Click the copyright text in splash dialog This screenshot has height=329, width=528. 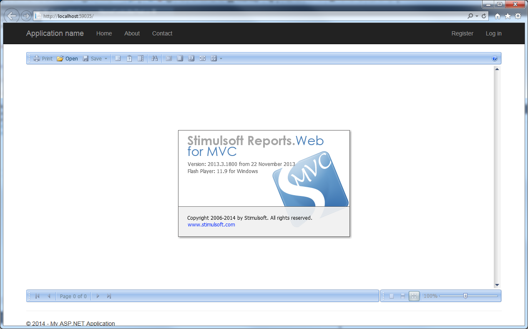click(x=249, y=218)
